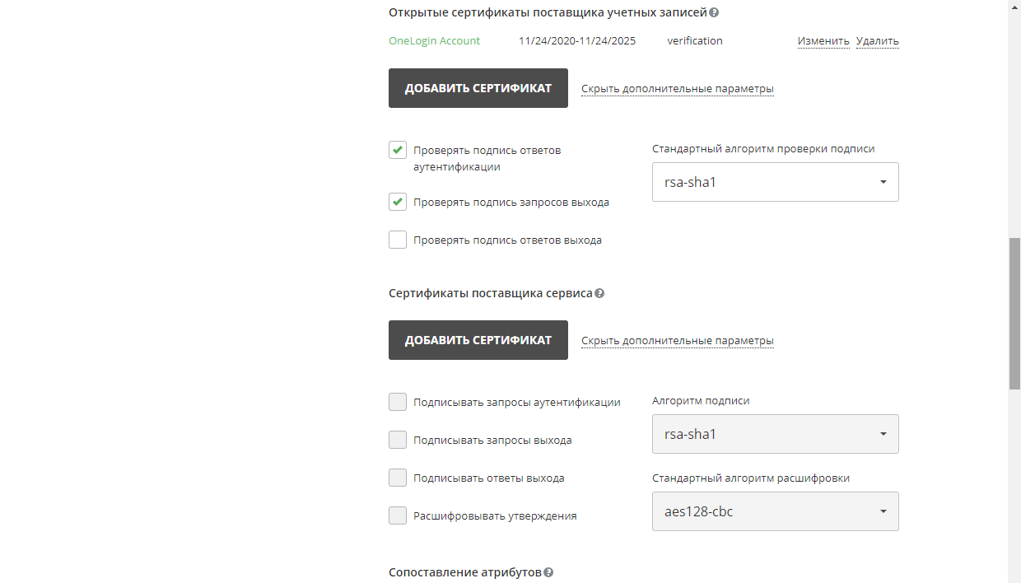This screenshot has height=583, width=1021.
Task: Uncheck logout request signature verification
Action: (x=398, y=201)
